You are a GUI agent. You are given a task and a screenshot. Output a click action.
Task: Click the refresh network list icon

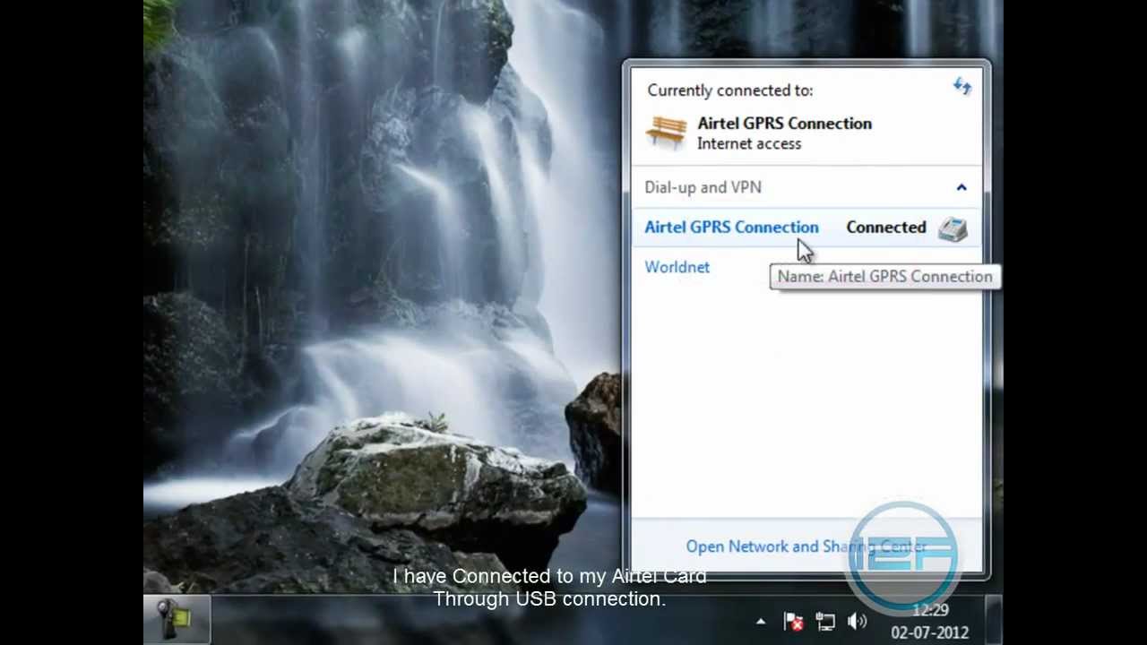point(962,87)
